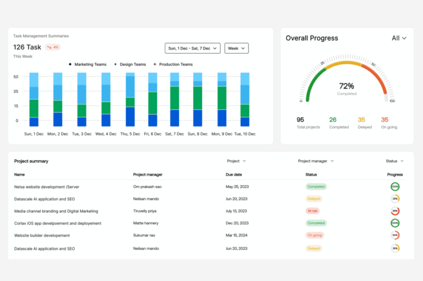Click the 72% completed gauge
Image resolution: width=423 pixels, height=281 pixels.
tap(346, 87)
